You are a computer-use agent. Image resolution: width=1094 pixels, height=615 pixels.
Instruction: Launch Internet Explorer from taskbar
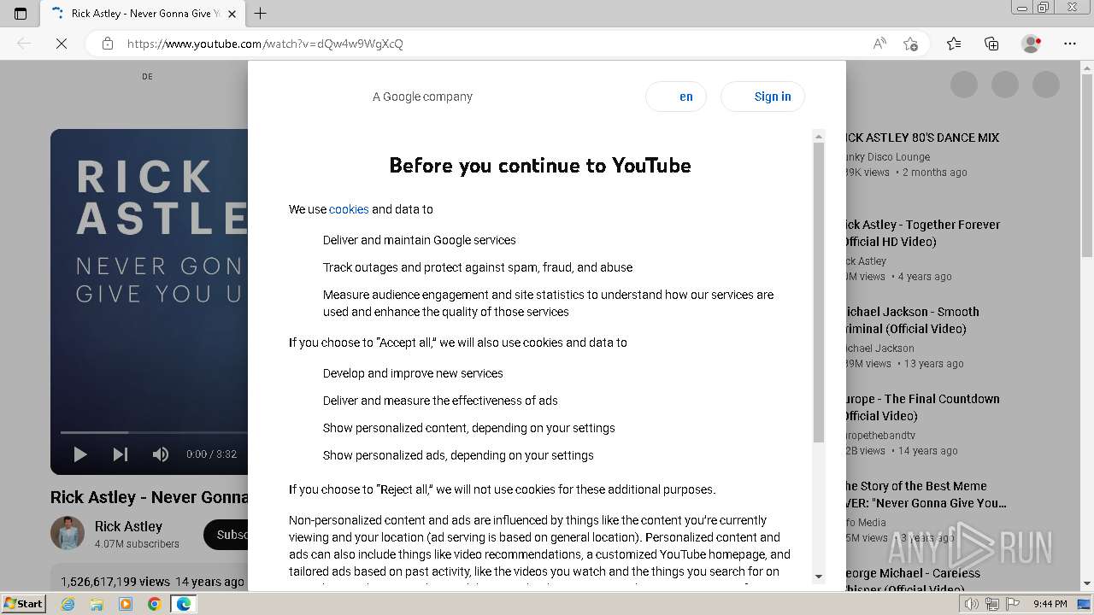tap(68, 604)
